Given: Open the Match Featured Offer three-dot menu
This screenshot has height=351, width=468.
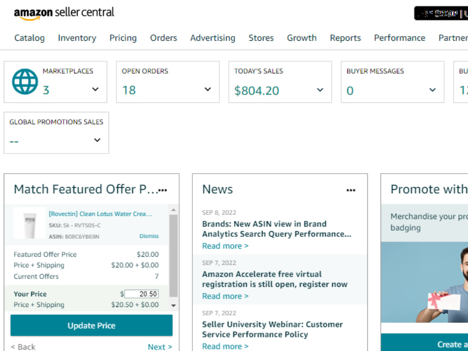Looking at the screenshot, I should pos(163,190).
